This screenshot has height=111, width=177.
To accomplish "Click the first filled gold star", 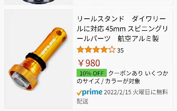I will (80, 49).
